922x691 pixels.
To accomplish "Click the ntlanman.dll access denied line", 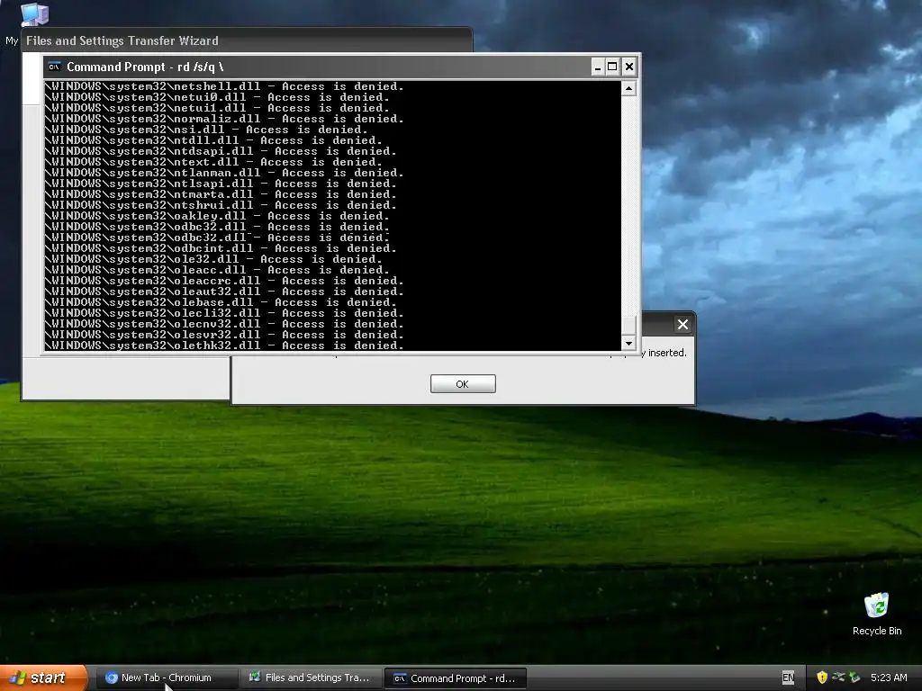I will (224, 173).
